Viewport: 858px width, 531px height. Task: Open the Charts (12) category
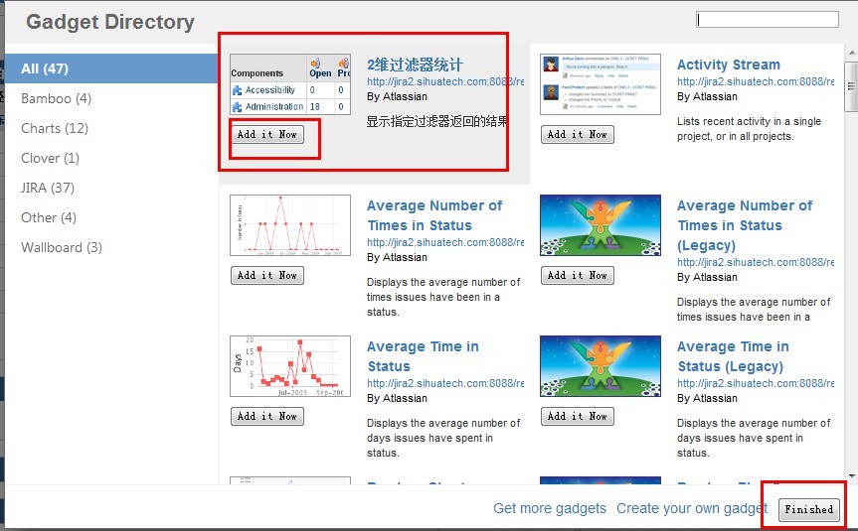(x=54, y=128)
